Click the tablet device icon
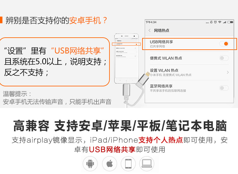 (x=128, y=164)
